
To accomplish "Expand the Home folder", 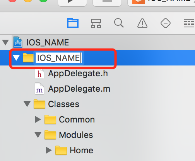I will coord(49,150).
